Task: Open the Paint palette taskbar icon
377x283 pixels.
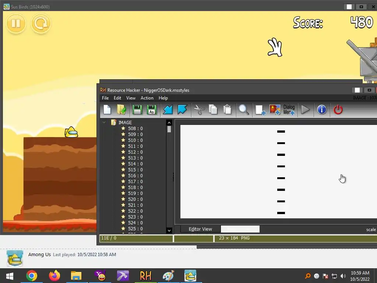Action: point(168,276)
